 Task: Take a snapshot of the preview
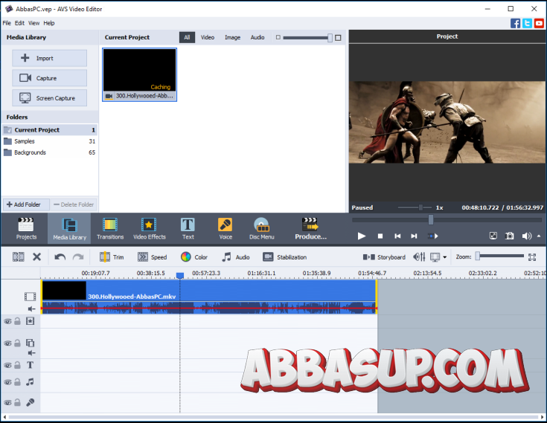click(x=510, y=236)
